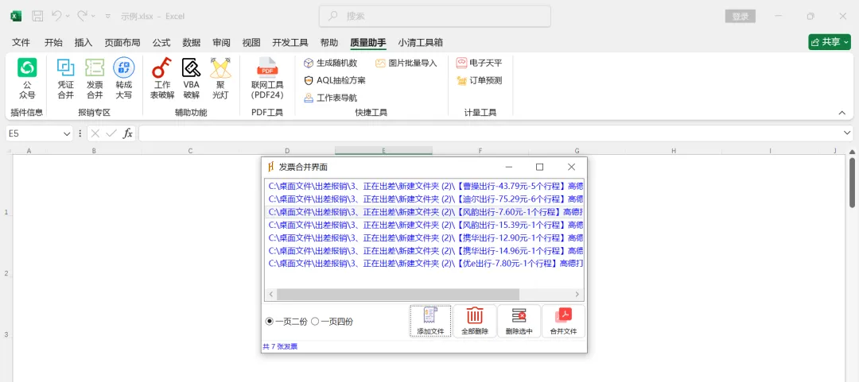Redo the last action
This screenshot has height=382, width=859.
(x=82, y=17)
